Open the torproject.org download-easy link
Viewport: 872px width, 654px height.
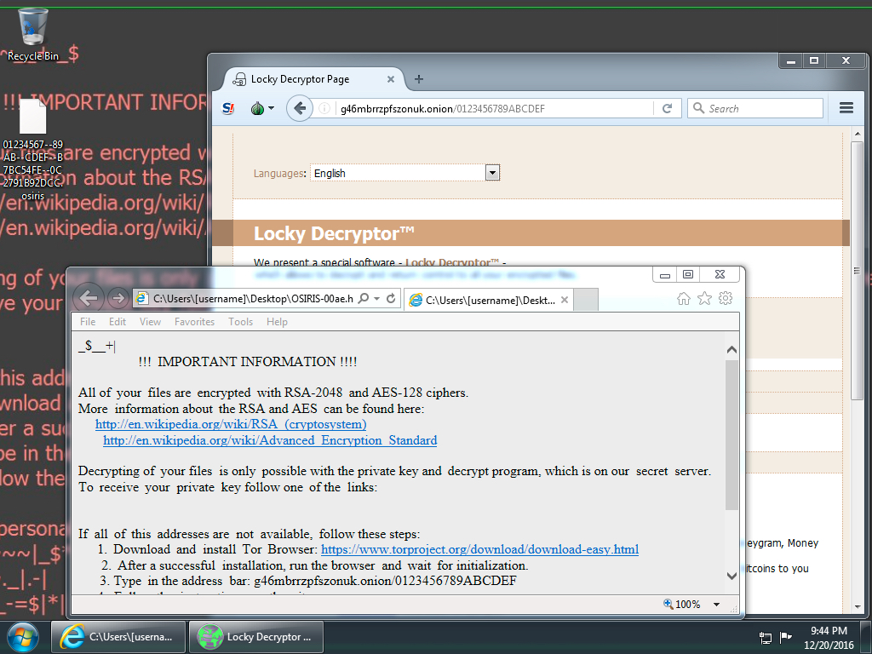[480, 549]
